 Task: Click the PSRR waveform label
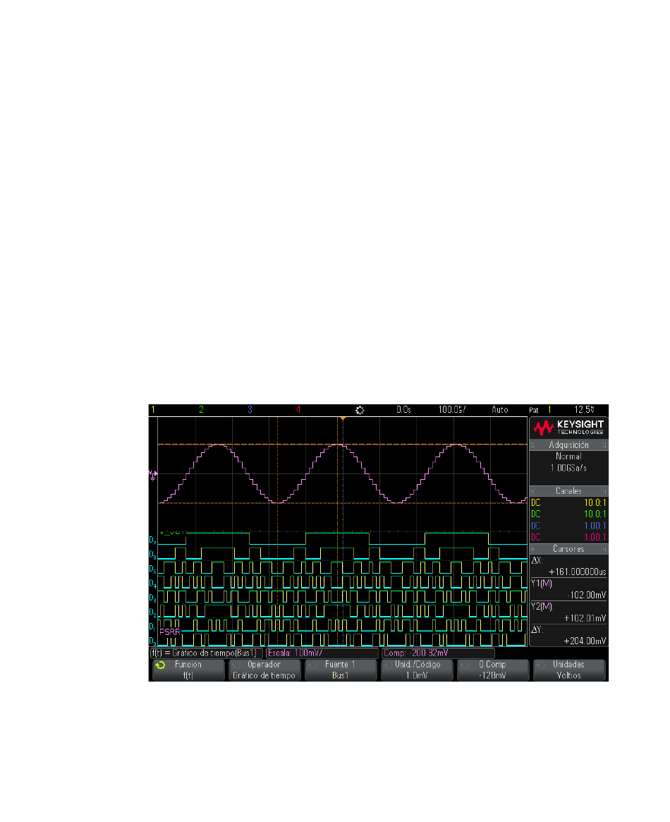point(170,631)
